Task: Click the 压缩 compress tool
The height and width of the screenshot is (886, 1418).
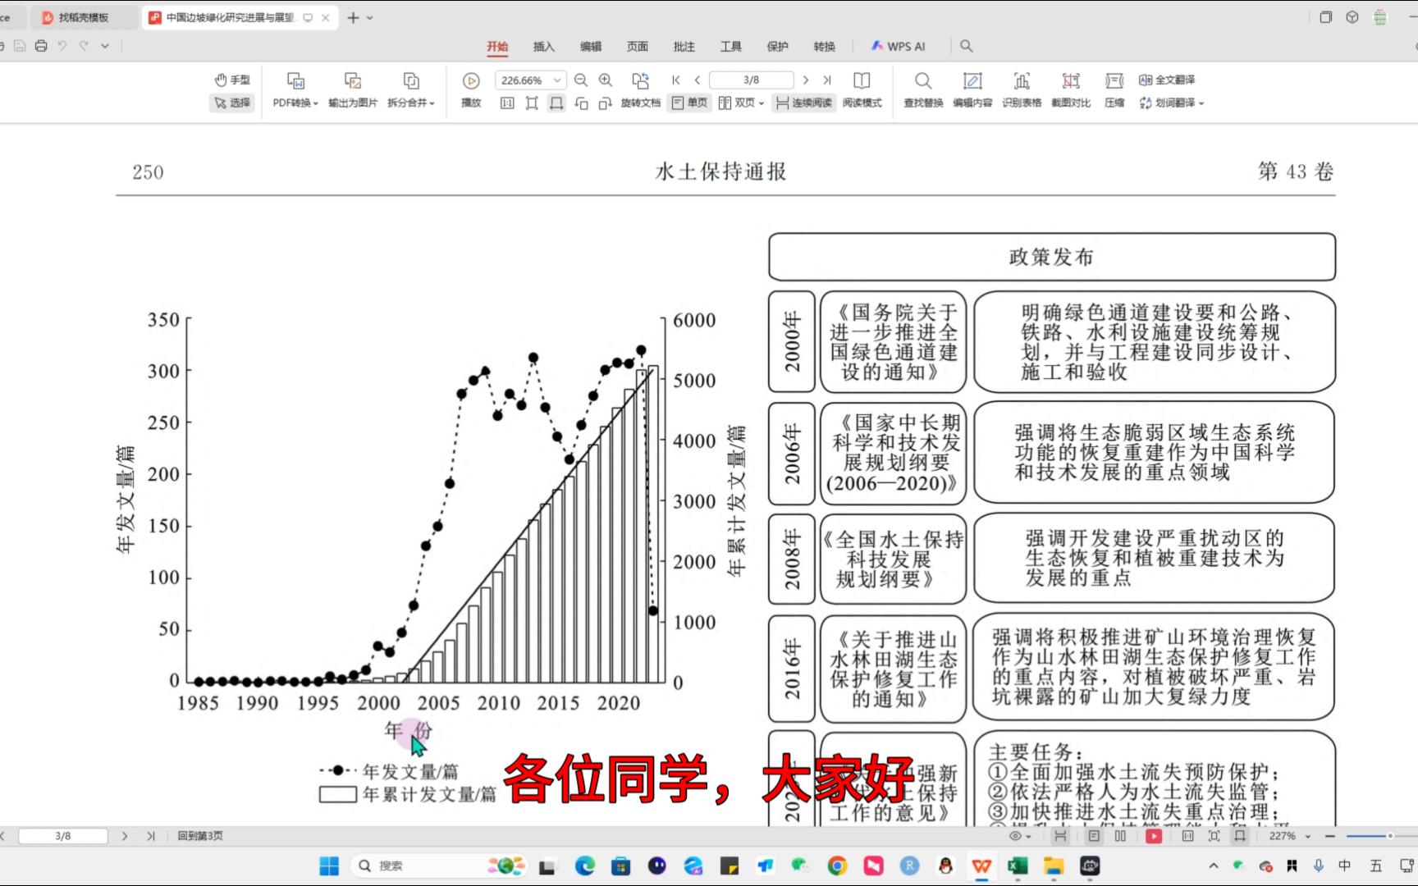Action: click(x=1114, y=90)
